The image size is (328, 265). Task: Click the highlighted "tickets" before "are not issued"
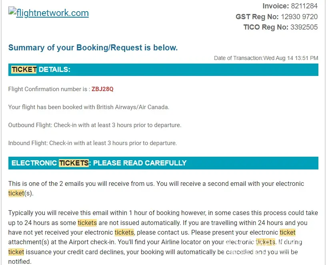[87, 223]
